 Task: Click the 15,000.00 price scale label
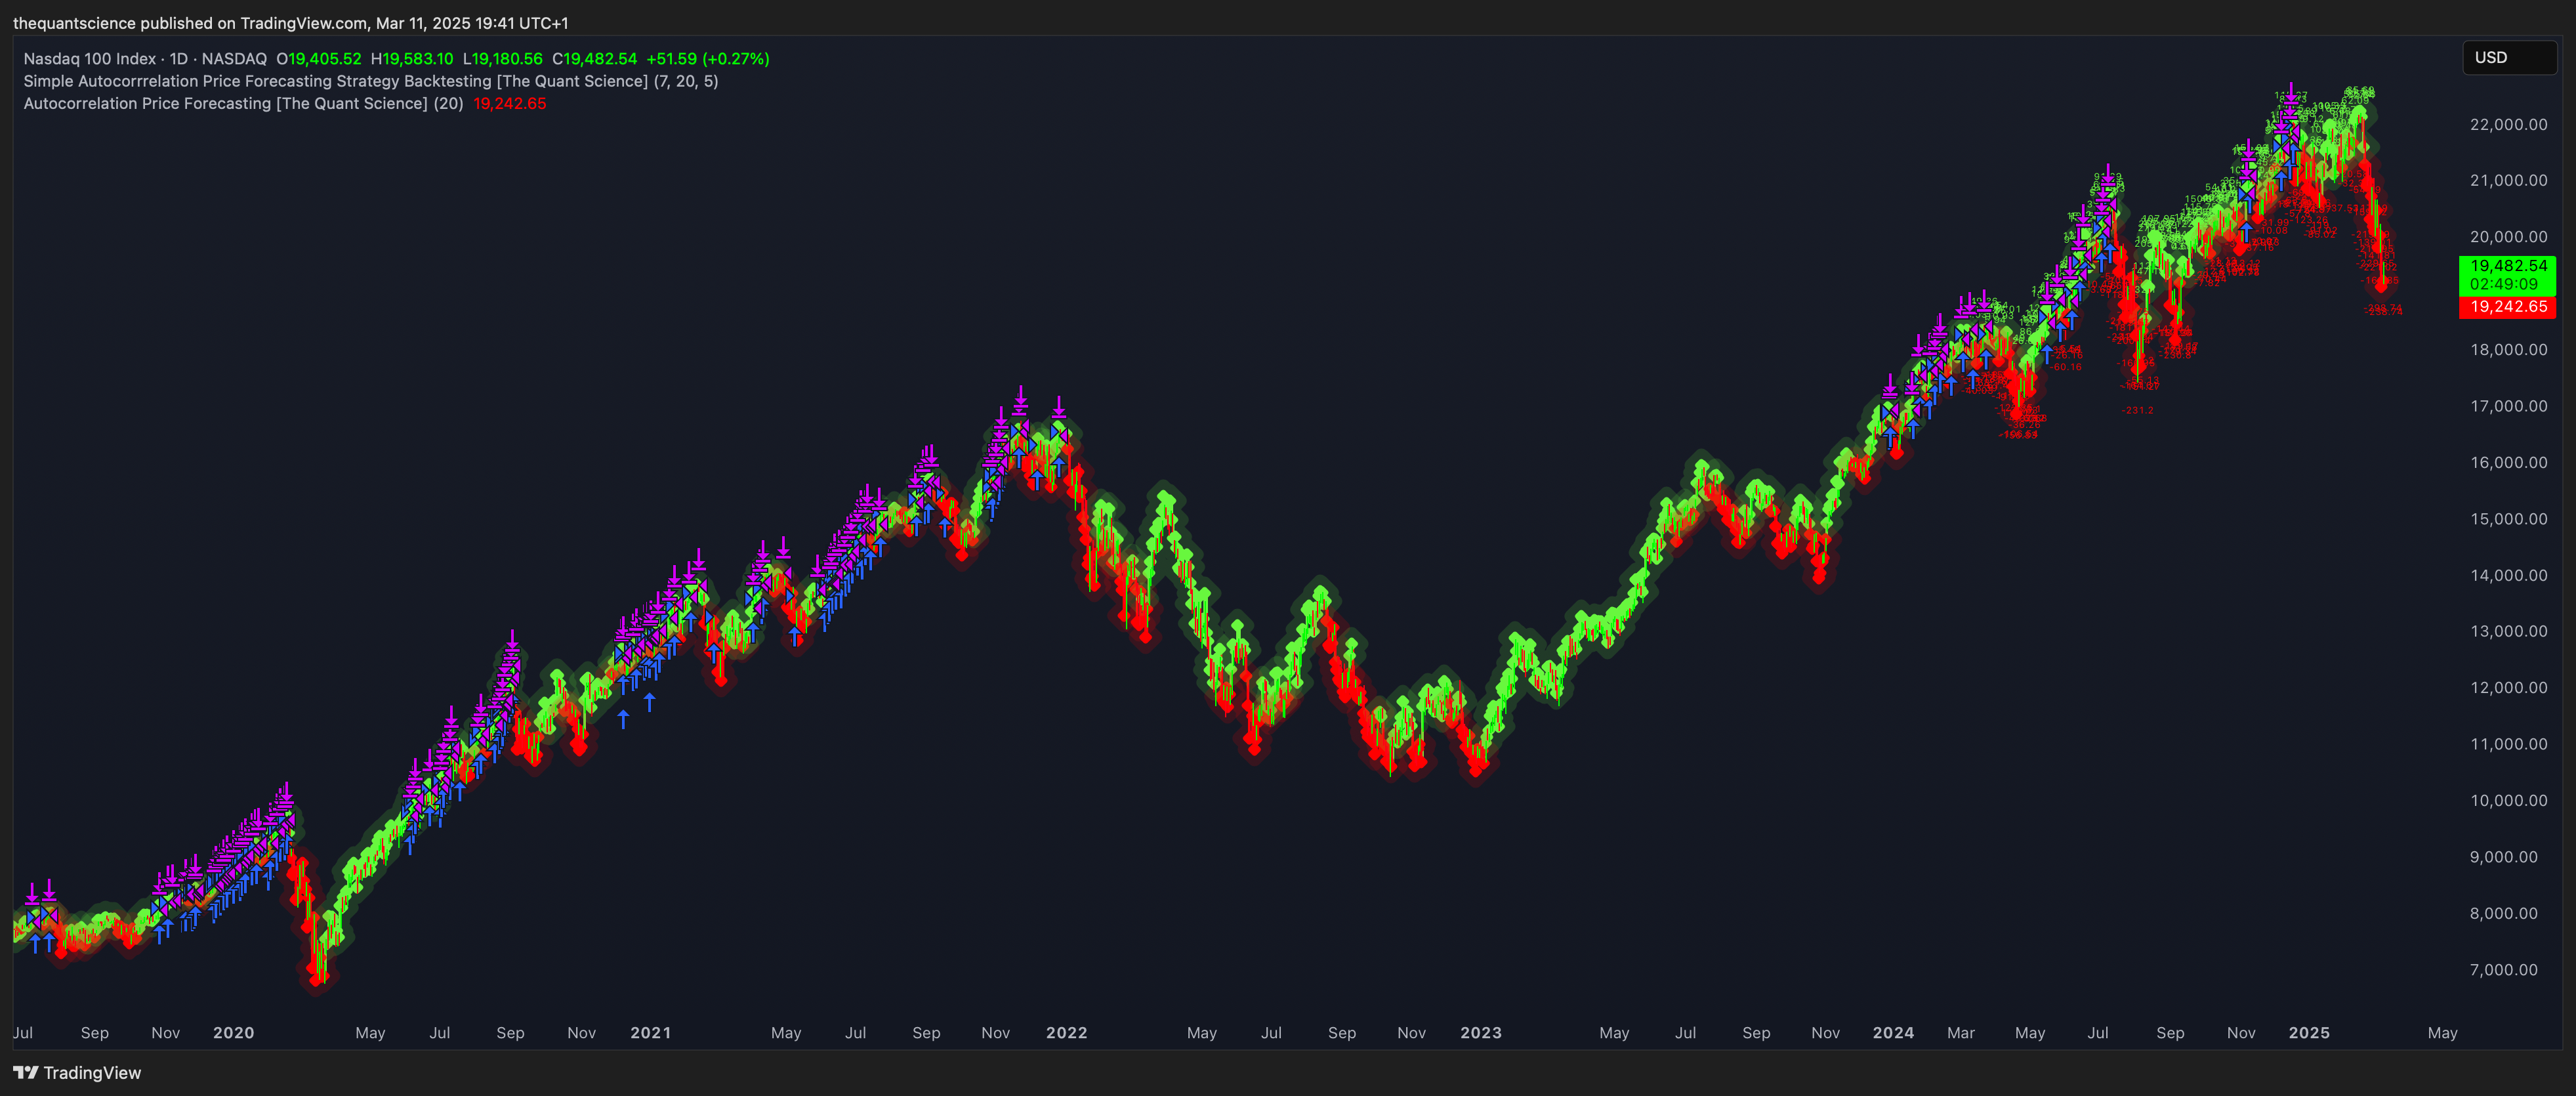click(2508, 519)
